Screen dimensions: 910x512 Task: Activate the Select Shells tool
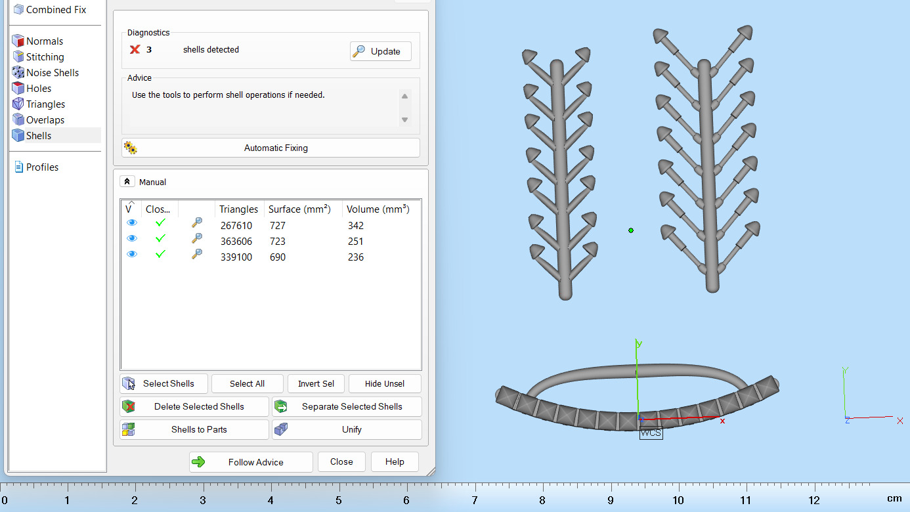point(163,384)
